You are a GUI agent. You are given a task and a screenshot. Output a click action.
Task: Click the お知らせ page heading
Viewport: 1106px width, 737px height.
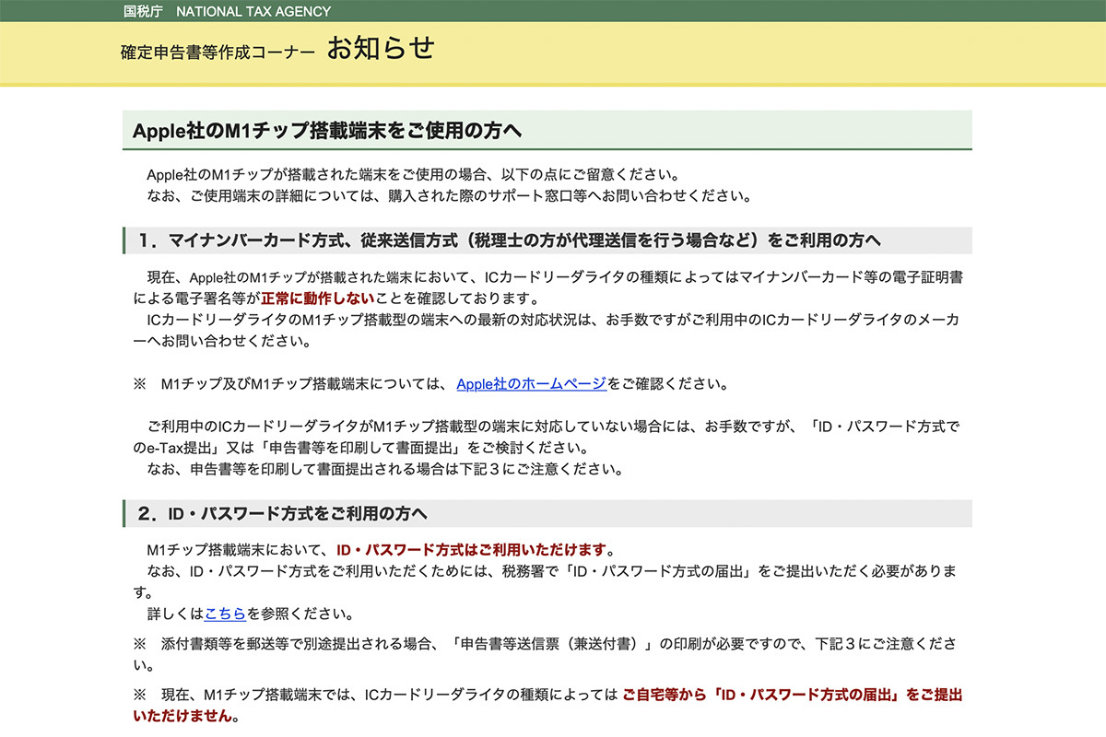pyautogui.click(x=380, y=48)
